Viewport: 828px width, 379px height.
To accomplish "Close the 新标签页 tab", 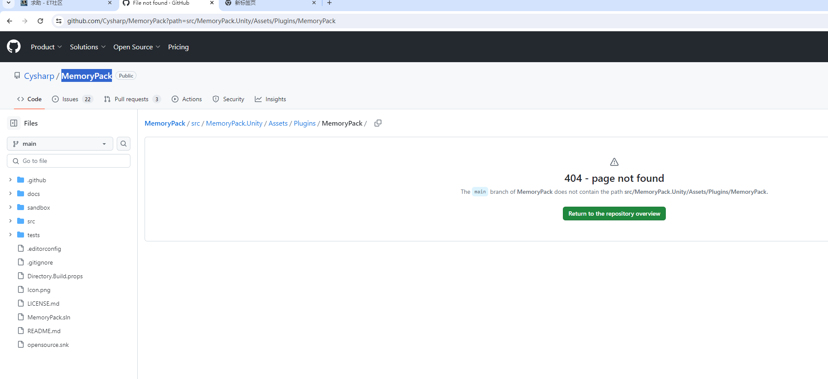I will [x=314, y=3].
